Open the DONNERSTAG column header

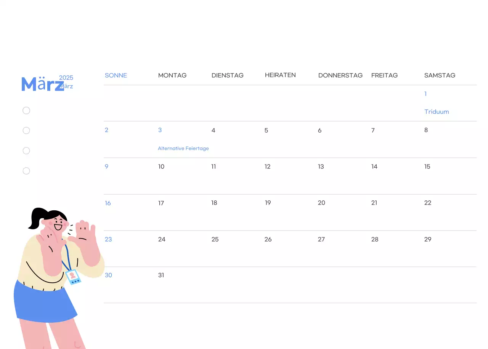[x=340, y=75]
